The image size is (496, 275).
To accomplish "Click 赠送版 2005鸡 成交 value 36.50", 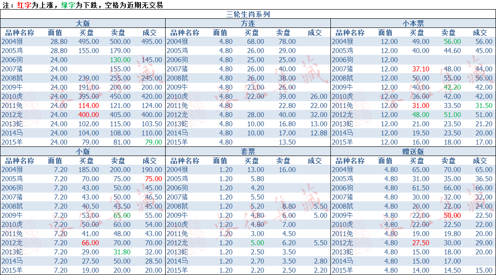I will point(484,179).
